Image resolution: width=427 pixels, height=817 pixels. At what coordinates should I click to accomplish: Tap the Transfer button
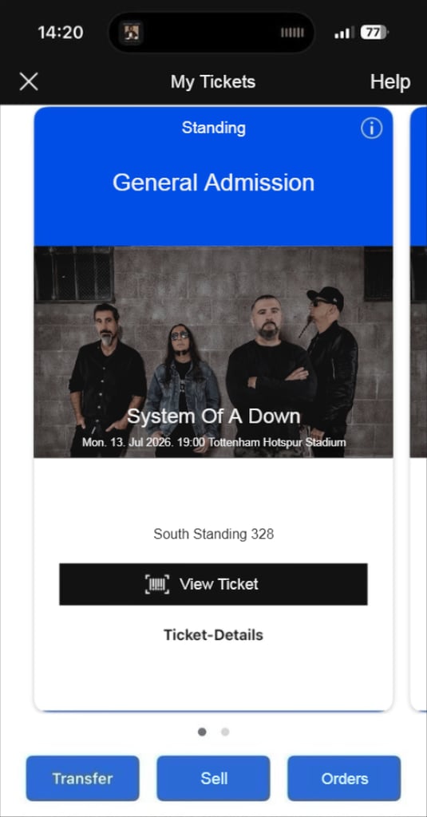(83, 779)
